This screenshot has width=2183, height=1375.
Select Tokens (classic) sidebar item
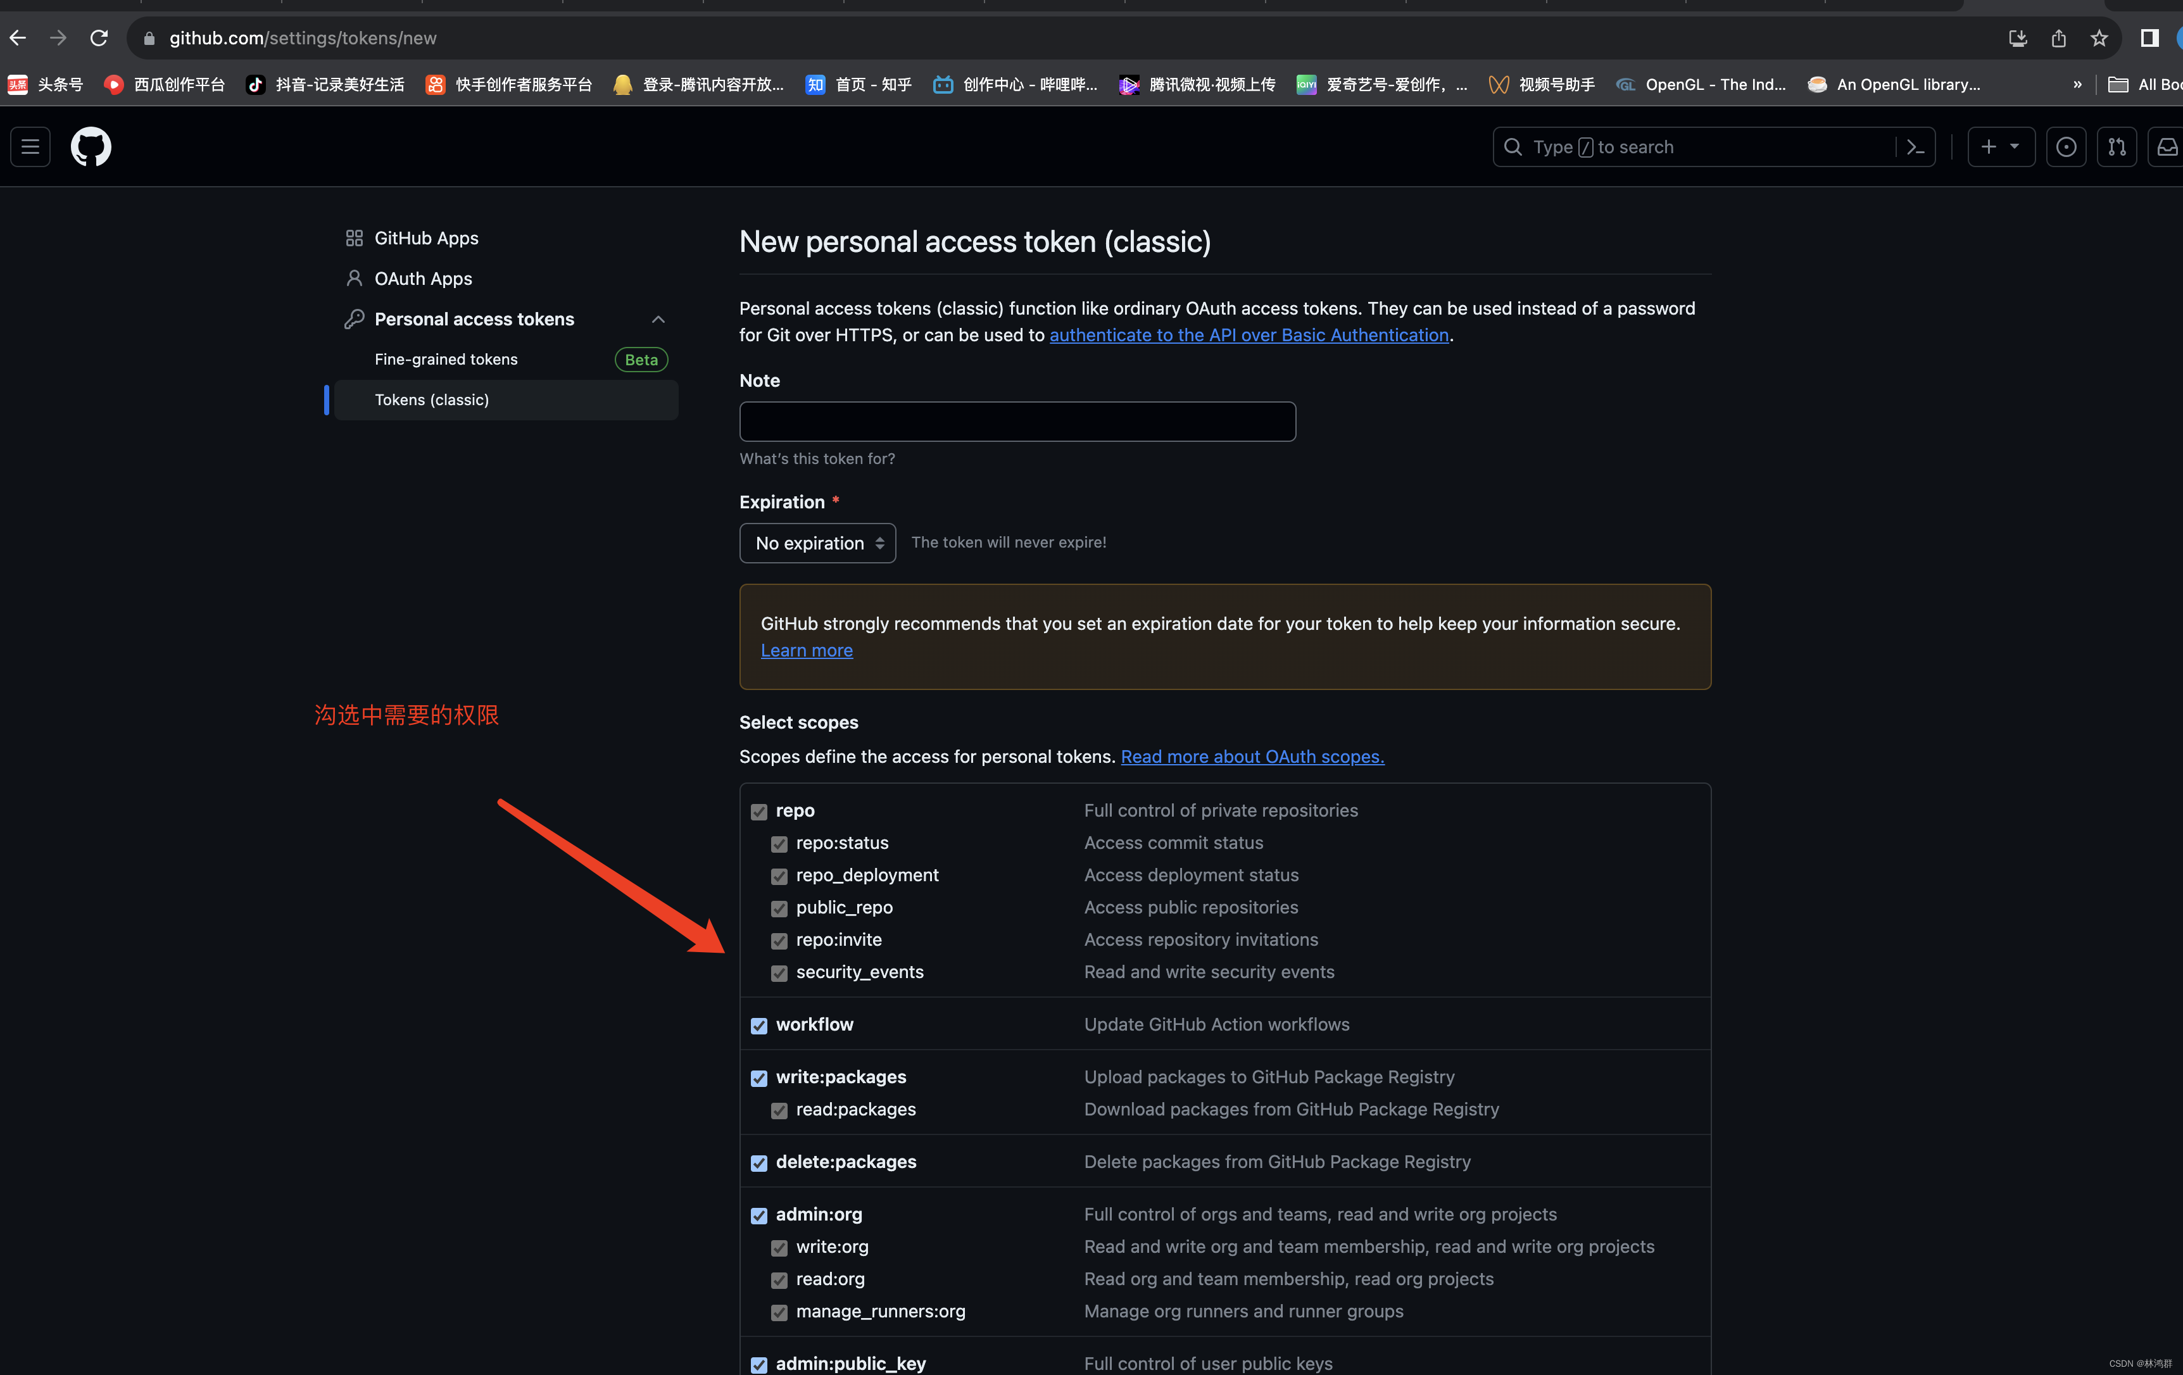(x=506, y=399)
